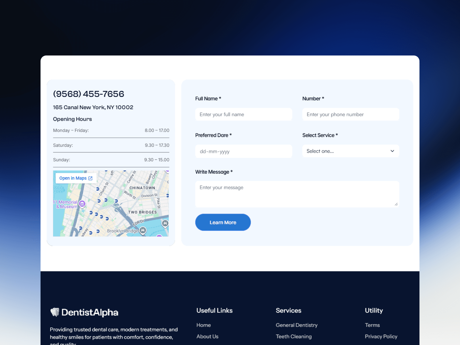Open the Terms link

tap(372, 325)
